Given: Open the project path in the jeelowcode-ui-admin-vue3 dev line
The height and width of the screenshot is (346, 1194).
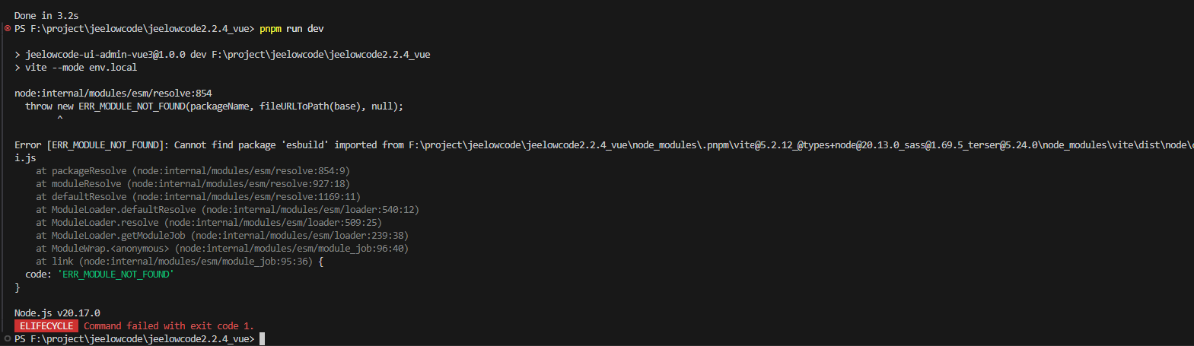Looking at the screenshot, I should [x=320, y=55].
